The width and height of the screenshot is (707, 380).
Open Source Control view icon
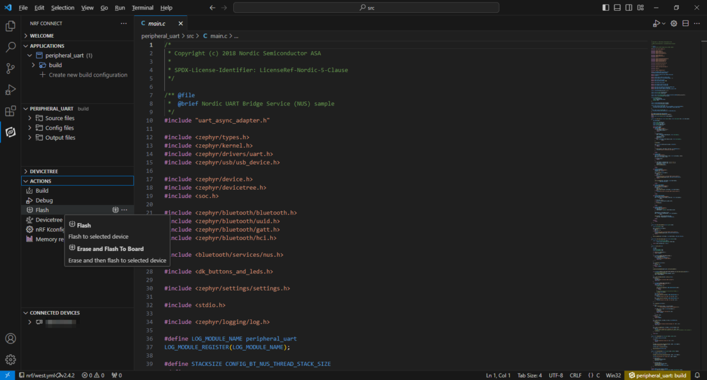[10, 68]
